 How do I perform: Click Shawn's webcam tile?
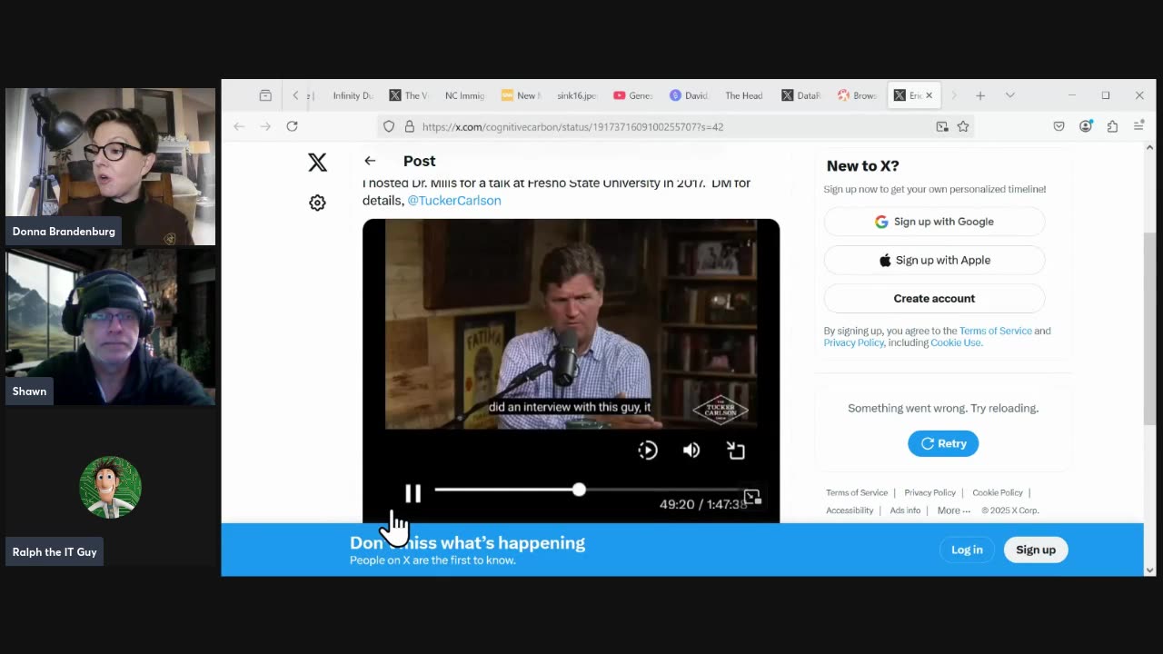[110, 327]
